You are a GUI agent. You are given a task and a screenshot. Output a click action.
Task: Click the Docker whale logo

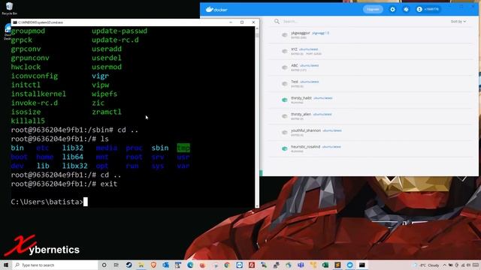pos(210,10)
